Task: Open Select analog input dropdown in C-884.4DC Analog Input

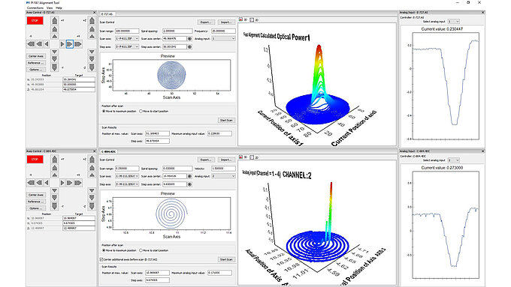Action: coord(453,160)
